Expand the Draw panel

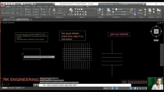pos(13,17)
